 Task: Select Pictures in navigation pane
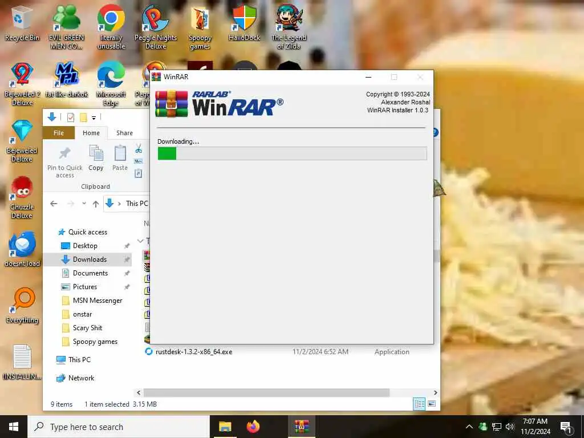(x=85, y=287)
